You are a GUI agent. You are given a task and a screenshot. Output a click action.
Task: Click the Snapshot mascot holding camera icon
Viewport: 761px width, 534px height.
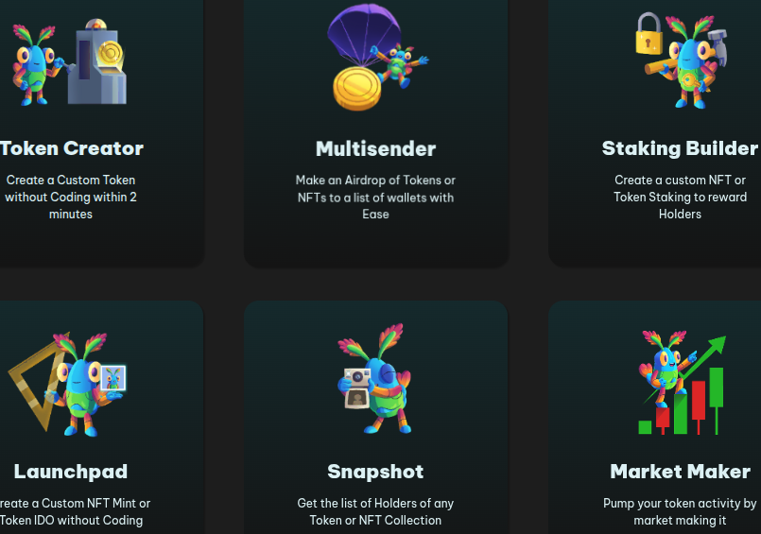pos(374,379)
